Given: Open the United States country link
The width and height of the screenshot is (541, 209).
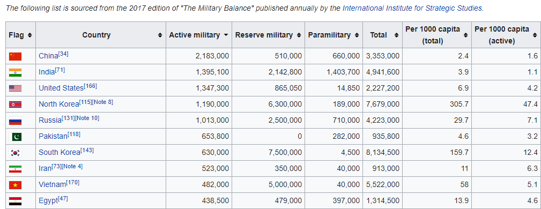Looking at the screenshot, I should pyautogui.click(x=61, y=88).
